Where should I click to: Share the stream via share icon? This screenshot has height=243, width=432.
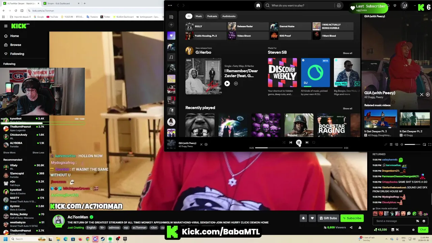tap(351, 227)
